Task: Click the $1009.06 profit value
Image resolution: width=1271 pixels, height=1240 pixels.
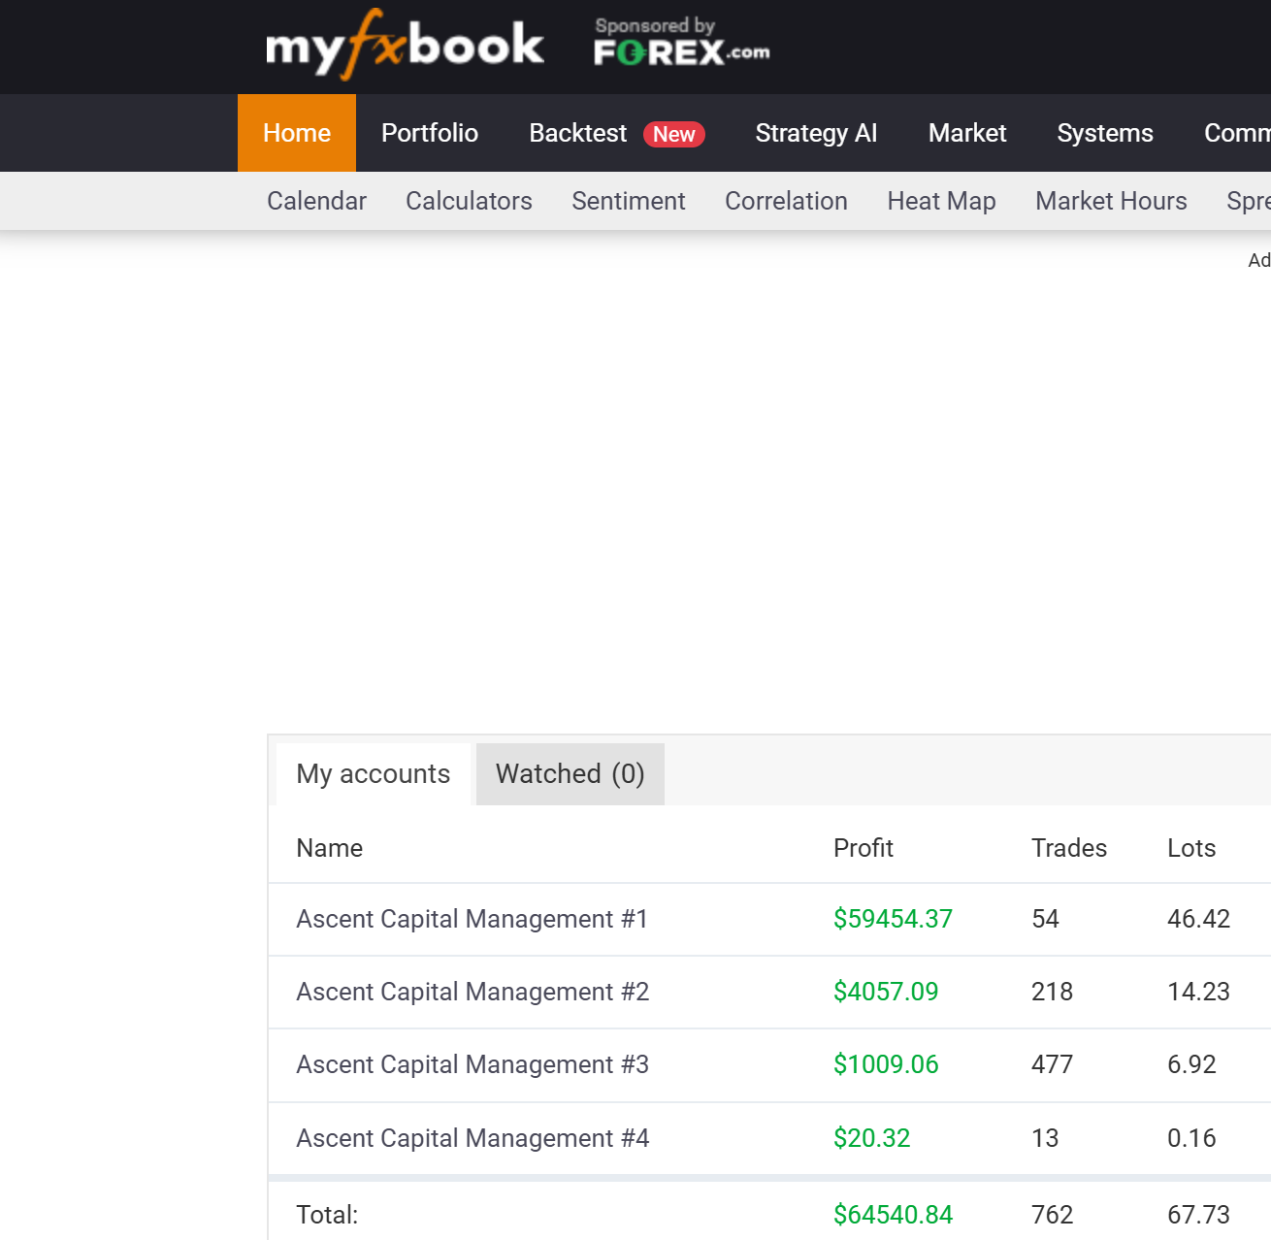Action: click(886, 1064)
